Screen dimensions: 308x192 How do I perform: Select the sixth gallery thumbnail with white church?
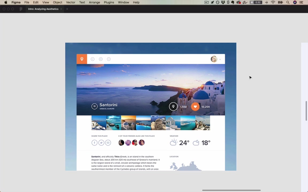tap(173, 123)
